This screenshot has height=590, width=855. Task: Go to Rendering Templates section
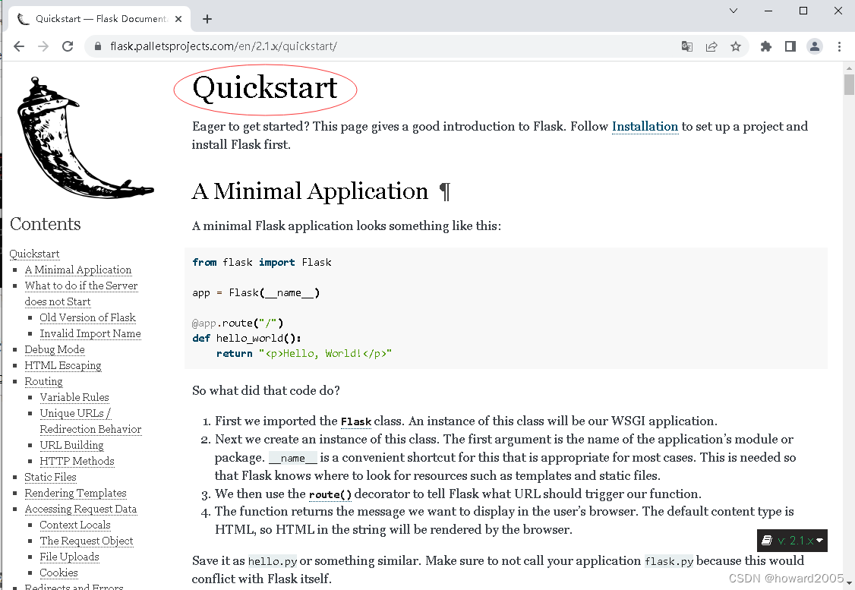coord(76,493)
